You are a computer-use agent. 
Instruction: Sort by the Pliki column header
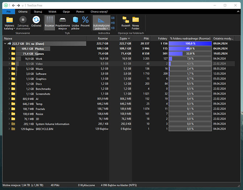click(141, 38)
